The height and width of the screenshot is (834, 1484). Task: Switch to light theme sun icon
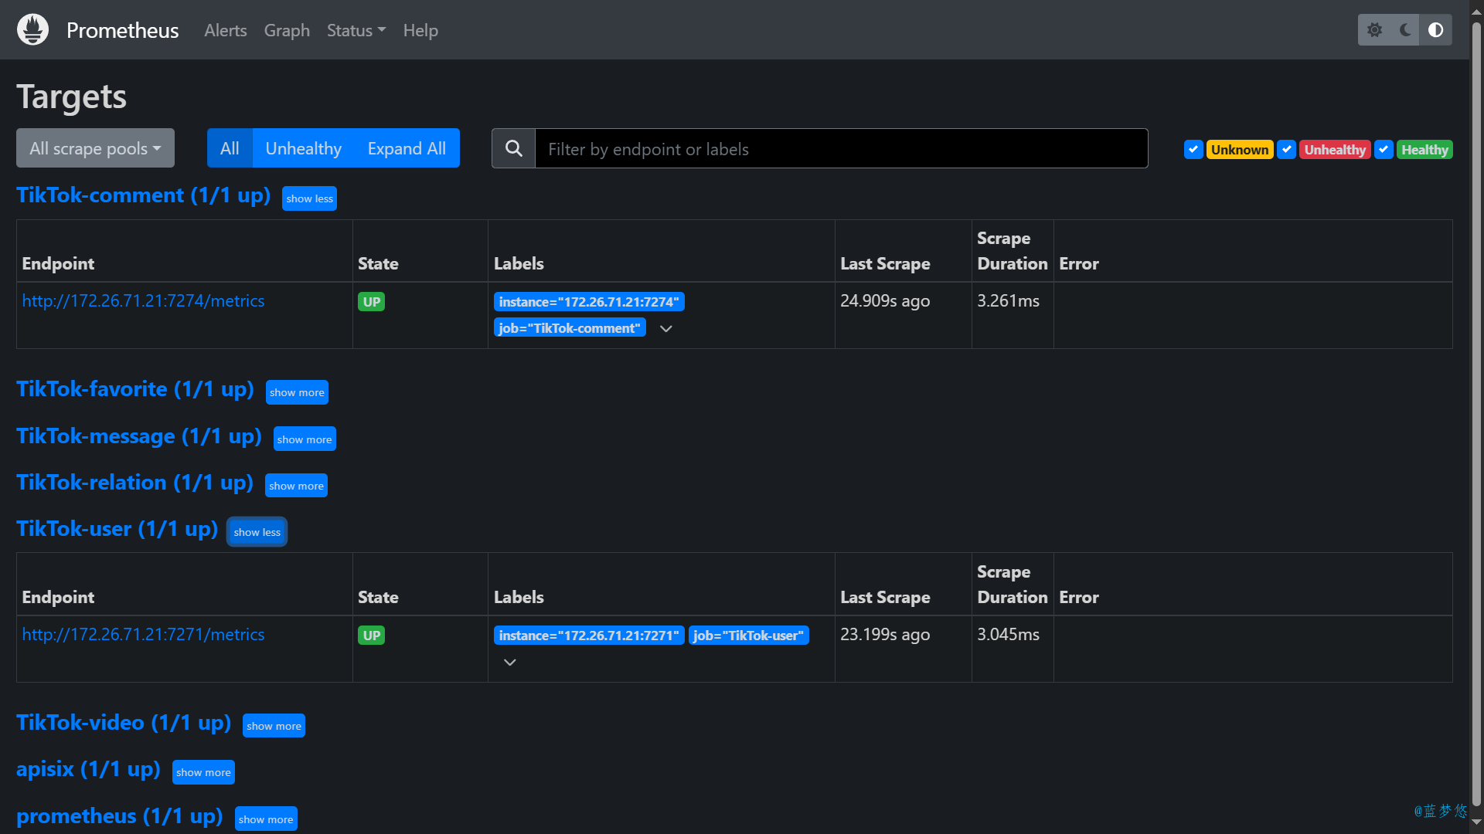point(1374,30)
